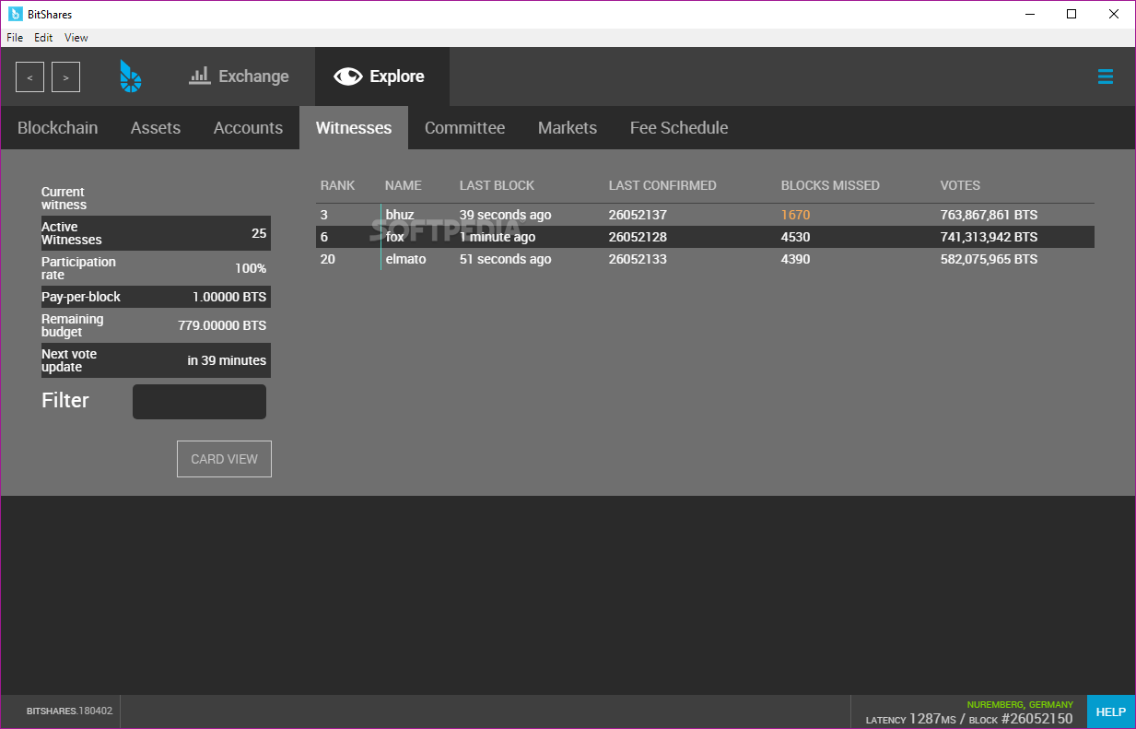Image resolution: width=1136 pixels, height=729 pixels.
Task: Open the Fee Schedule tab
Action: tap(679, 128)
